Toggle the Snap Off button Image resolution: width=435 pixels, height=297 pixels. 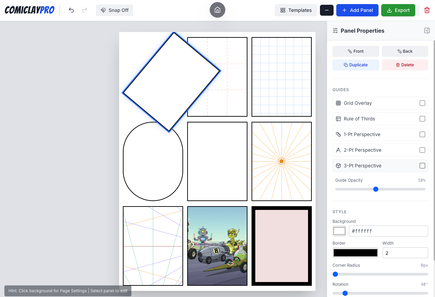coord(114,10)
